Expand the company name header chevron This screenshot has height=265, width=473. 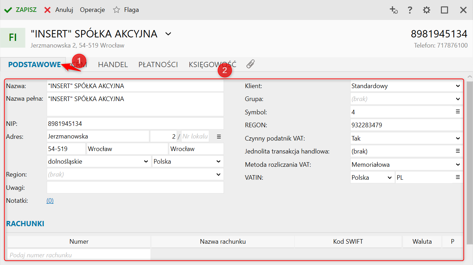coord(168,34)
